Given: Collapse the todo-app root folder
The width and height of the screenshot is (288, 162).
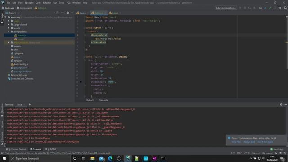Looking at the screenshot, I should click(x=5, y=17).
